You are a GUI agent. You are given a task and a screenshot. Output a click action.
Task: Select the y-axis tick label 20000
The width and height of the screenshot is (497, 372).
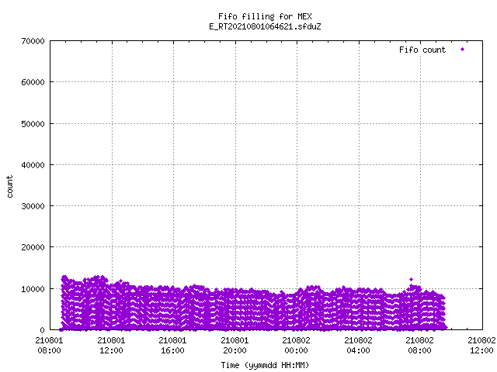tap(33, 247)
